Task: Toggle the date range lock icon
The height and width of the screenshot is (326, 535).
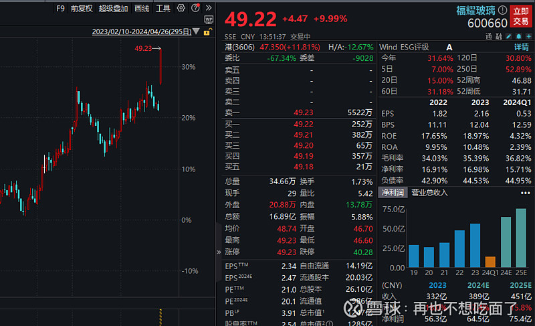Action: pyautogui.click(x=207, y=32)
